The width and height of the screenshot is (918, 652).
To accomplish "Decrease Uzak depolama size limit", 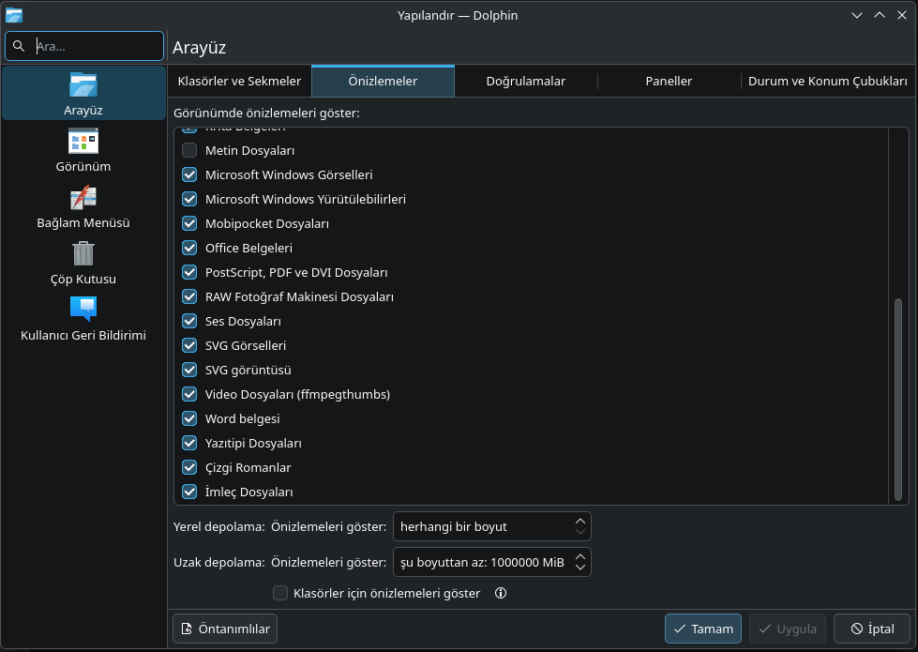I will pyautogui.click(x=580, y=568).
